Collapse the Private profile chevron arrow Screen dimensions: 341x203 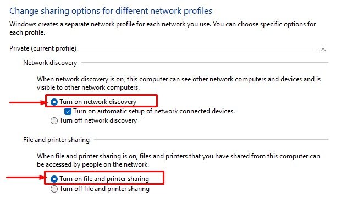323,50
